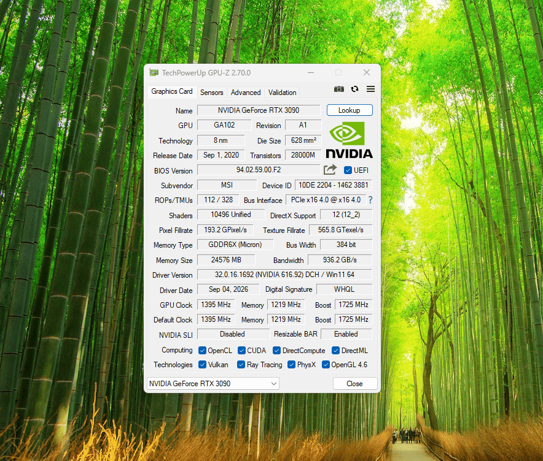Toggle the DirectML checkbox
Screen dimensions: 543x461
click(x=335, y=351)
